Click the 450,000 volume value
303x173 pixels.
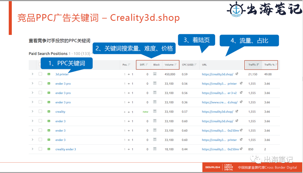tap(170, 74)
